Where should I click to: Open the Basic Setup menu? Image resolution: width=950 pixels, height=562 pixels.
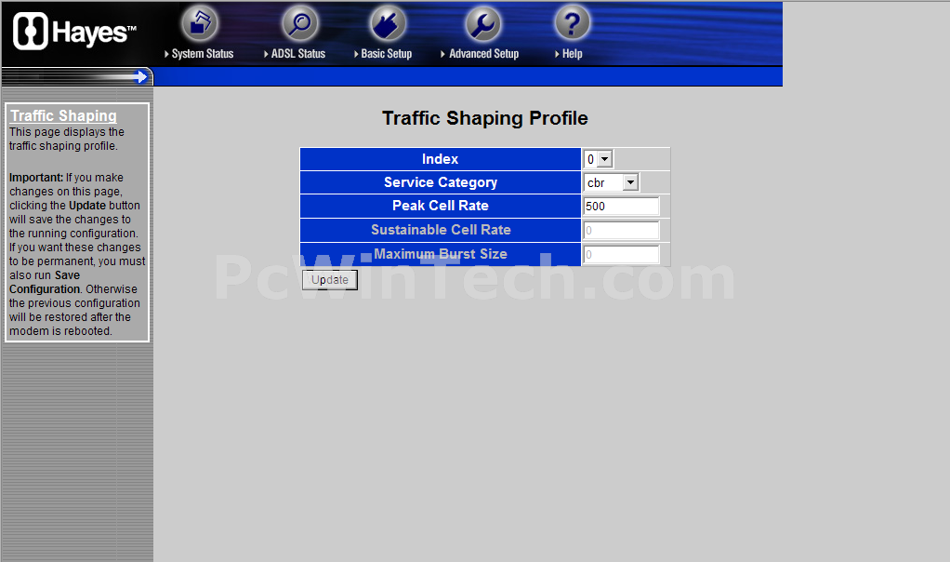coord(383,54)
